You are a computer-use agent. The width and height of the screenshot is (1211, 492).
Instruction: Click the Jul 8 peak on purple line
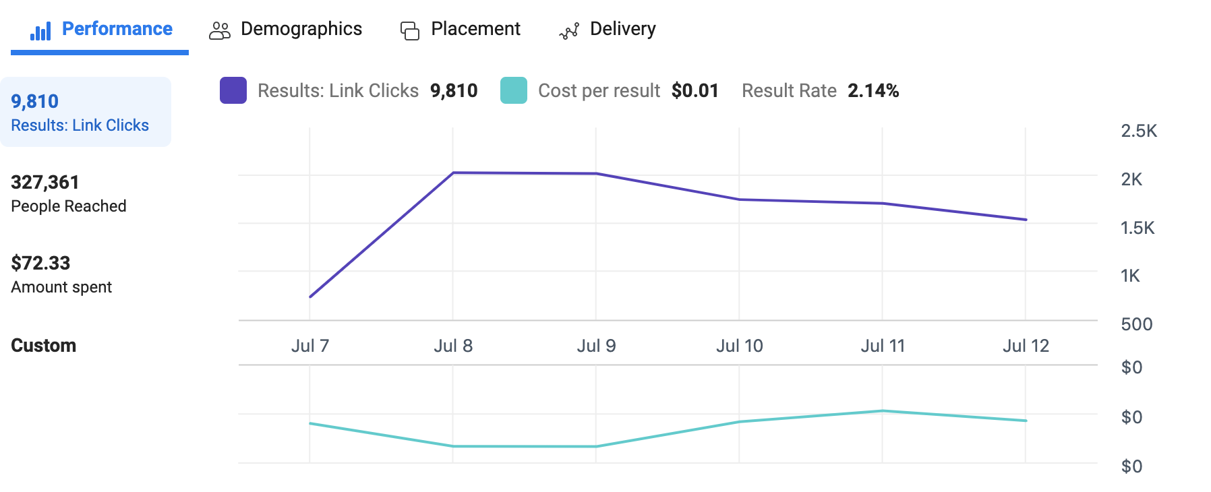[x=453, y=173]
